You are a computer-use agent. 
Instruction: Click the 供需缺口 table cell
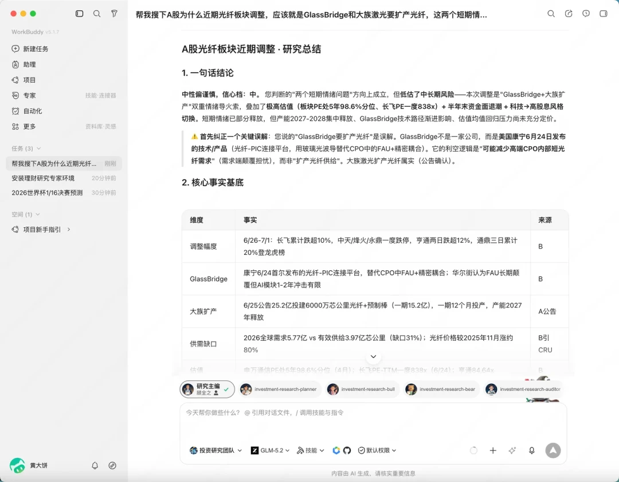[209, 344]
